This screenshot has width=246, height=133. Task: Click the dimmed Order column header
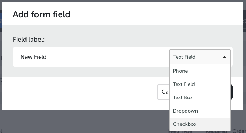239,131
